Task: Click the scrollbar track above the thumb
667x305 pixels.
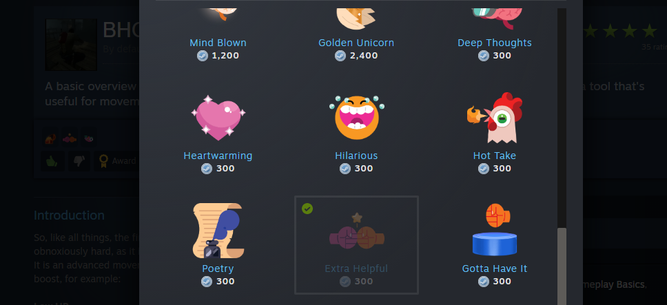Action: (562, 118)
